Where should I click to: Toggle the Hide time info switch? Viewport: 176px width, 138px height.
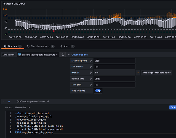click(x=98, y=91)
